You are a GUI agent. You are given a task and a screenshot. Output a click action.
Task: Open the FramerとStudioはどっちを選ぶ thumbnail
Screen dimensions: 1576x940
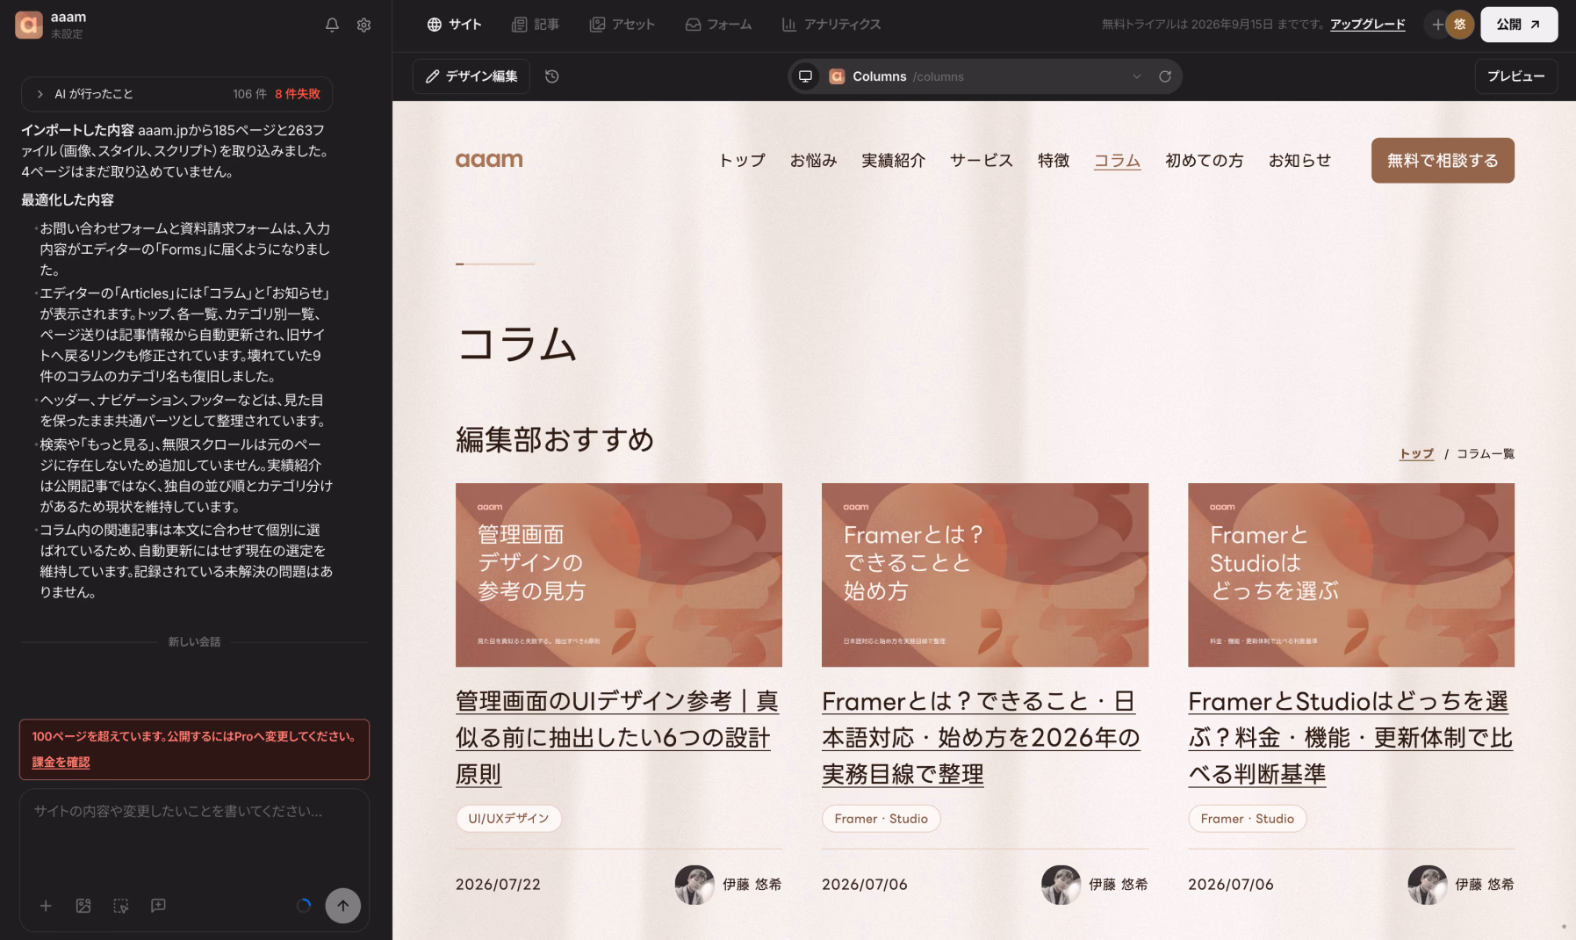1351,575
